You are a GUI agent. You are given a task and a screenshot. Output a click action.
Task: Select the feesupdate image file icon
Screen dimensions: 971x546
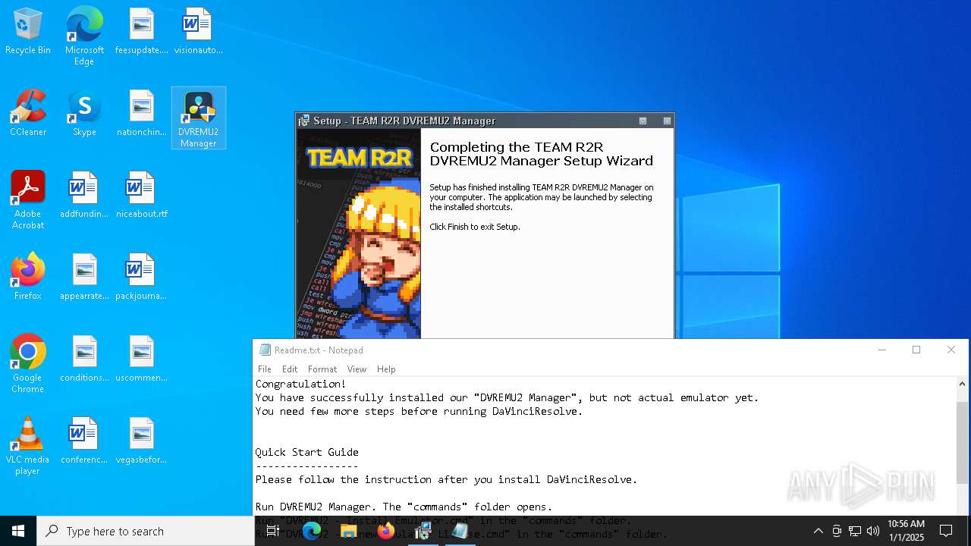click(x=141, y=32)
